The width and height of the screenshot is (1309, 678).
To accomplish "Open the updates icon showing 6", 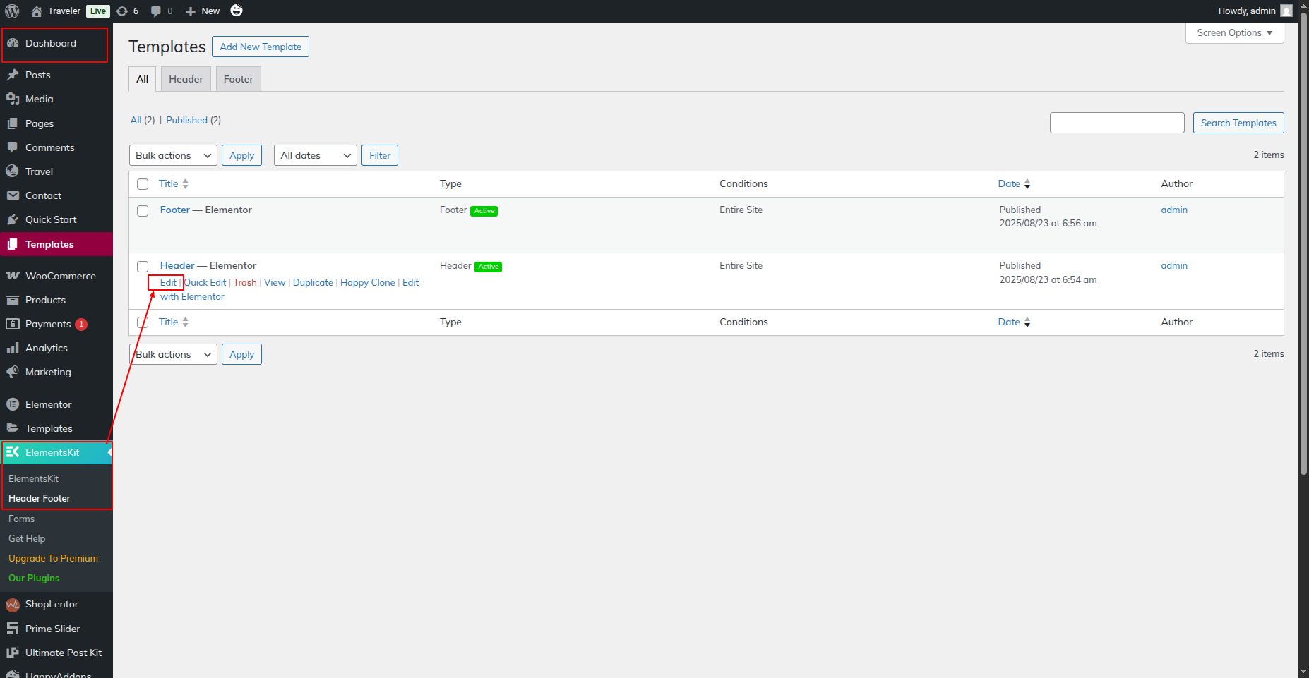I will point(122,11).
